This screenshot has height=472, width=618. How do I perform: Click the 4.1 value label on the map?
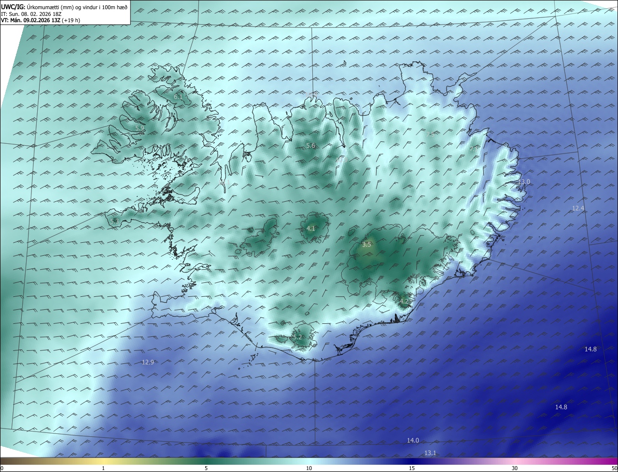[311, 229]
